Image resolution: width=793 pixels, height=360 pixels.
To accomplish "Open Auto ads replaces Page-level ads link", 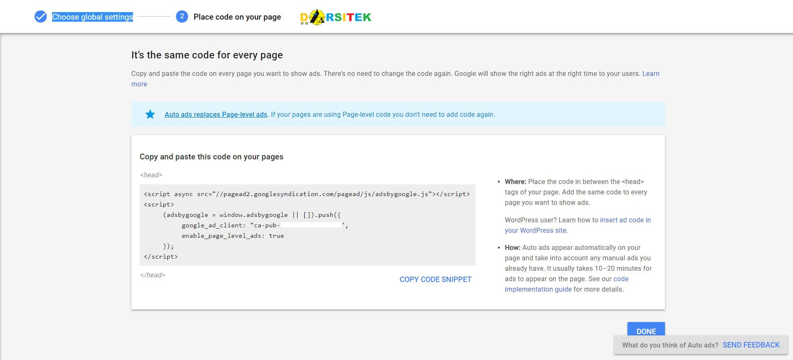I will 216,114.
